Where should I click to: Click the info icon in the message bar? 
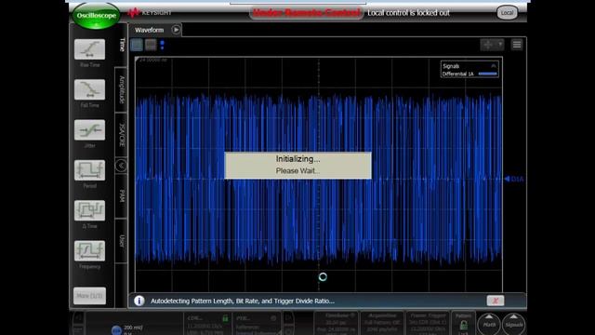click(x=139, y=301)
